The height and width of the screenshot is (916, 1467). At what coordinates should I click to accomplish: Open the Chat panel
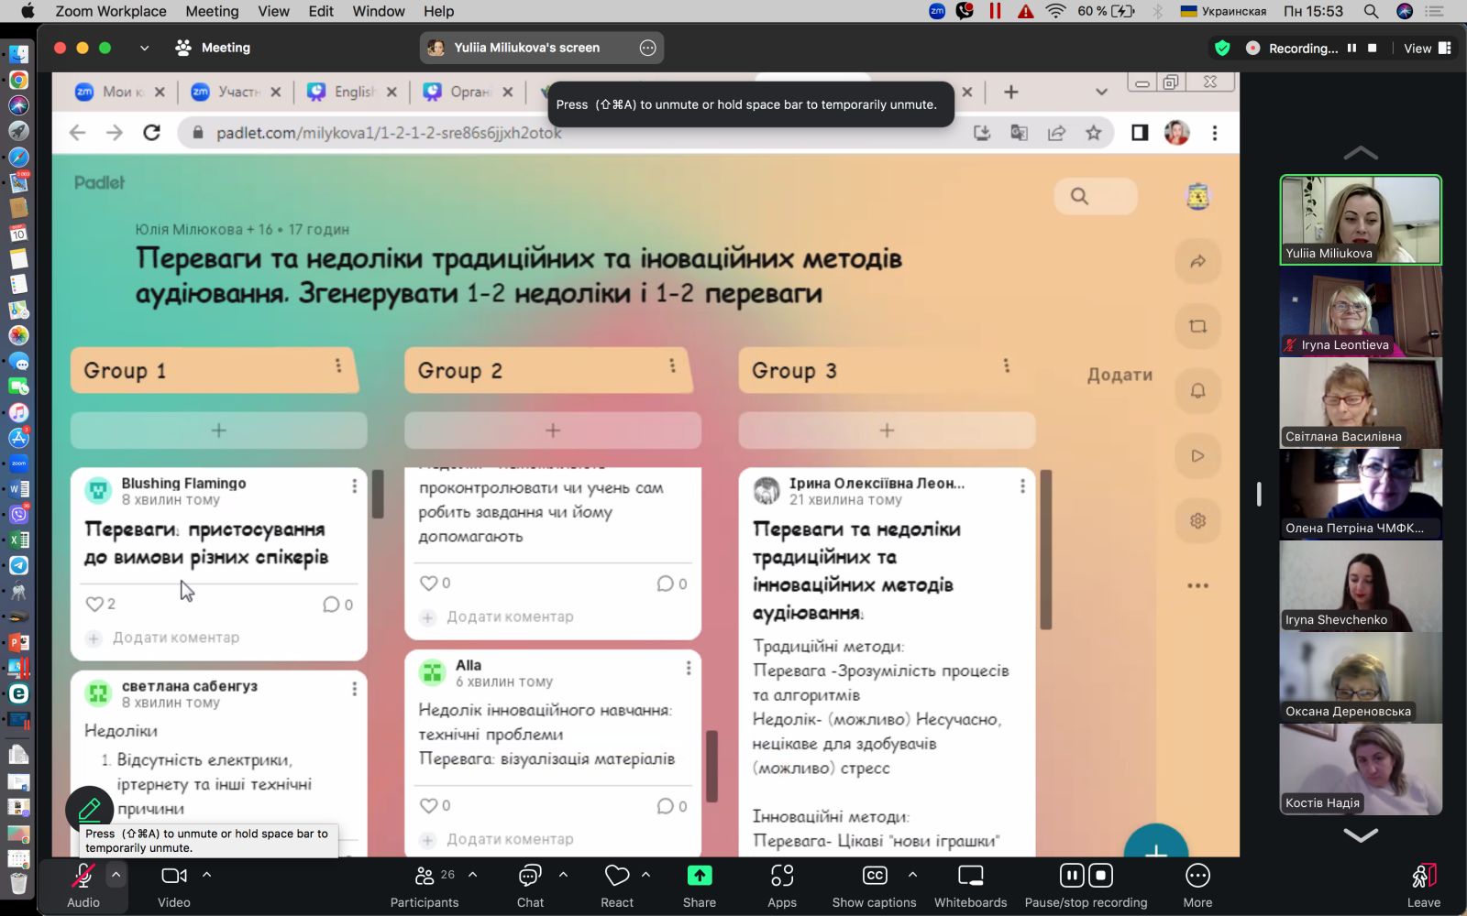click(x=530, y=877)
